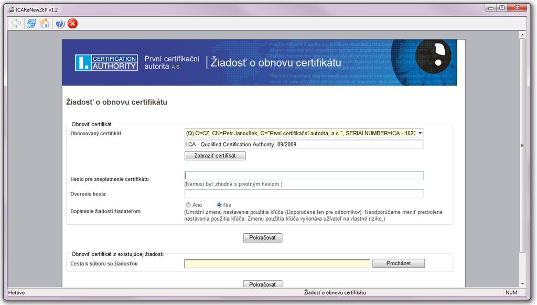Image resolution: width=537 pixels, height=305 pixels.
Task: Click the page heading Žiadosť o obnovu certifikátu
Action: (x=117, y=102)
